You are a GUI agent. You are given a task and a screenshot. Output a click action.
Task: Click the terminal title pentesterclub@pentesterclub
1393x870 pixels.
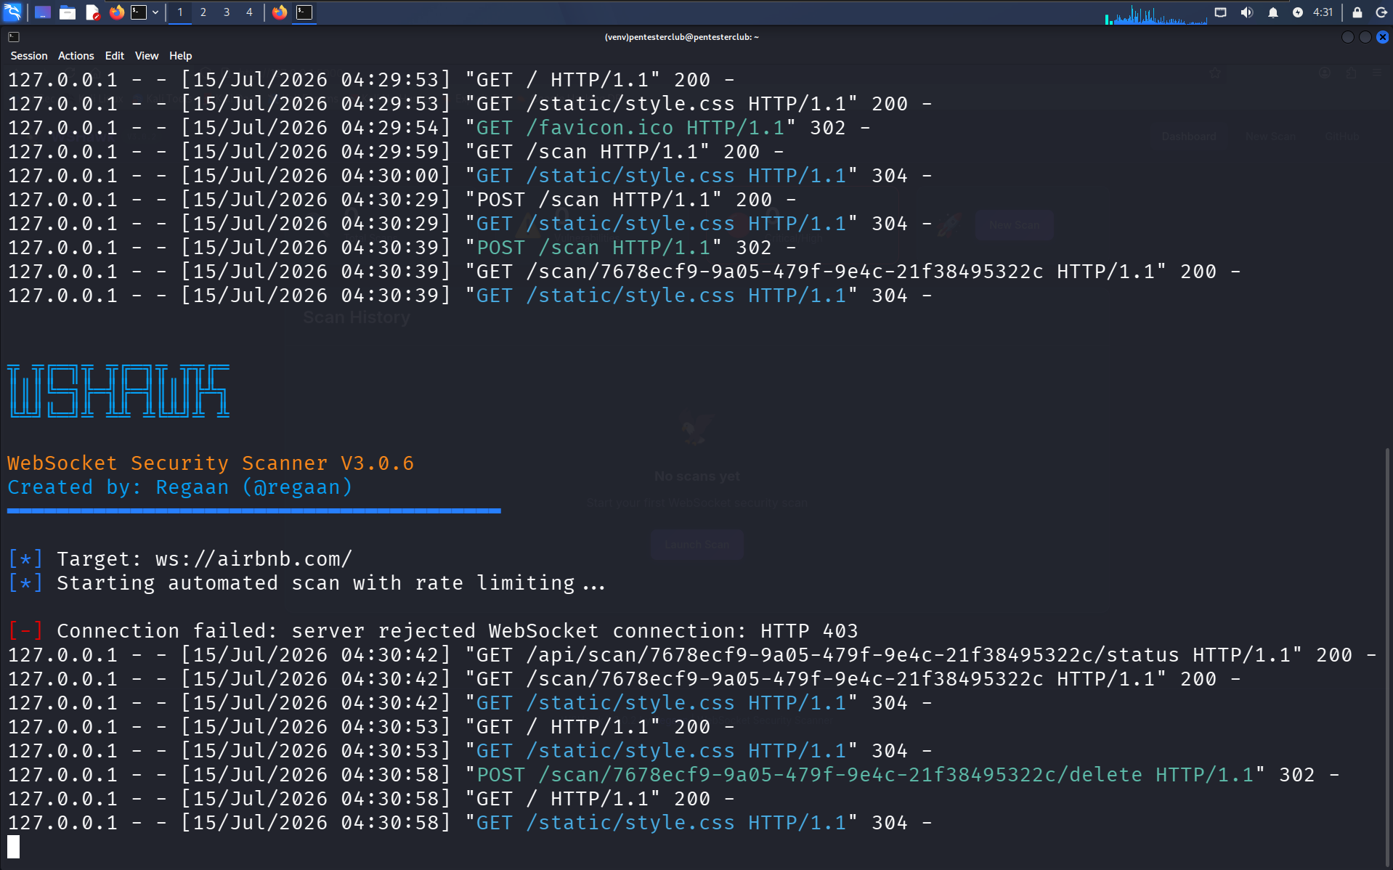[x=681, y=37]
